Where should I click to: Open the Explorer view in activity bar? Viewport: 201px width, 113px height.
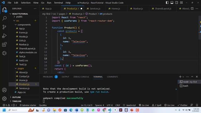pyautogui.click(x=4, y=10)
